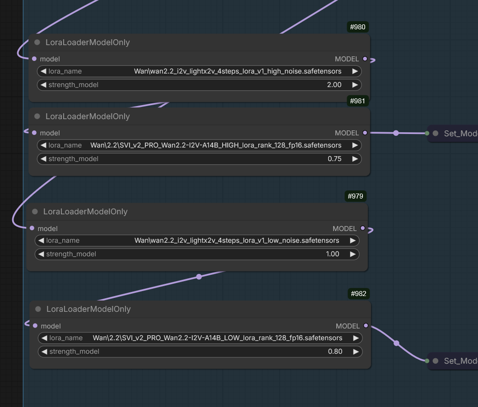The height and width of the screenshot is (407, 478).
Task: Collapse node #981 using its header dot
Action: click(x=37, y=116)
